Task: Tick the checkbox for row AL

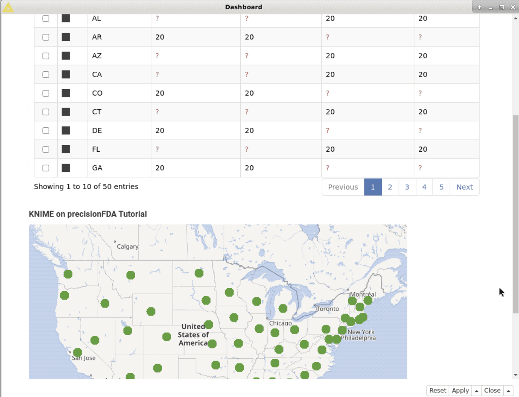Action: (x=46, y=19)
